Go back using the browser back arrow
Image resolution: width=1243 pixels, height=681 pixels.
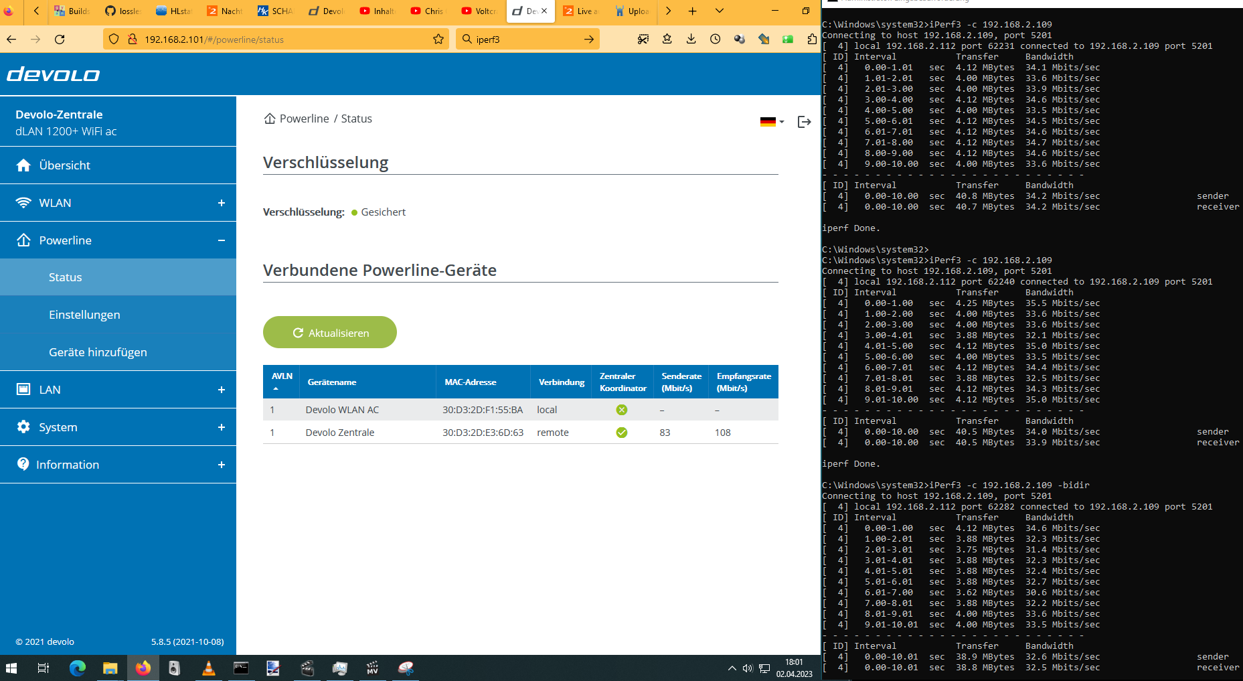click(x=11, y=40)
